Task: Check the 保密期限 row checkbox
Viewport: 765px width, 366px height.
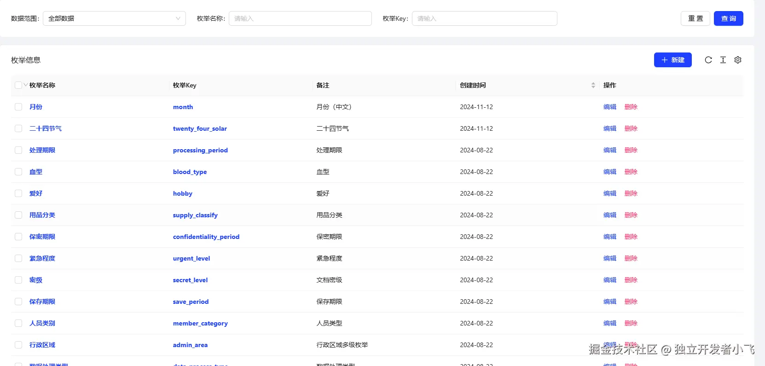Action: coord(18,237)
